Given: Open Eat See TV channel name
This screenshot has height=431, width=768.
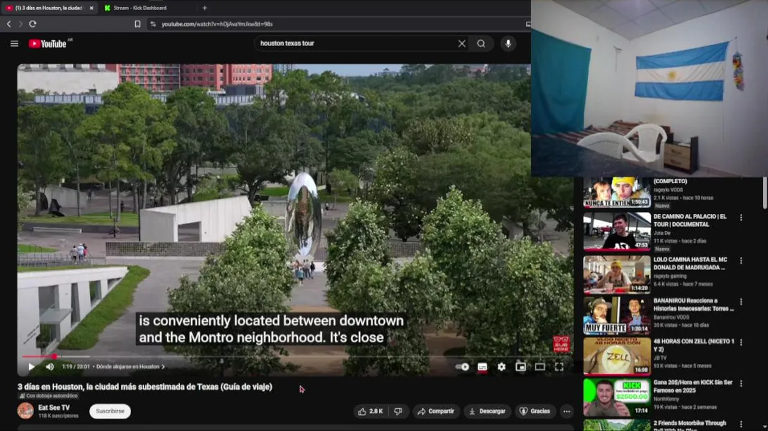Looking at the screenshot, I should [x=54, y=408].
